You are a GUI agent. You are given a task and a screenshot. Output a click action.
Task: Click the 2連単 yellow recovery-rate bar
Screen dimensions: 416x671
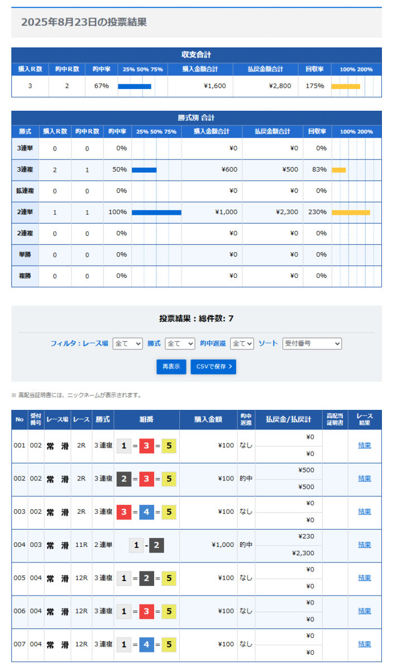(351, 212)
